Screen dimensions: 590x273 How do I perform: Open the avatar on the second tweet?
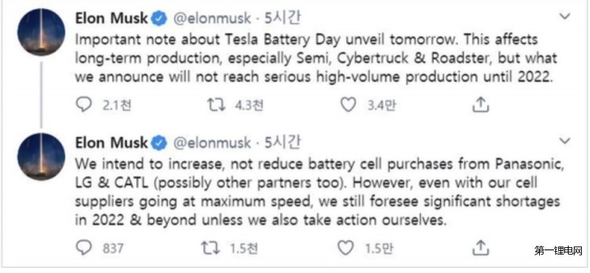pos(41,157)
